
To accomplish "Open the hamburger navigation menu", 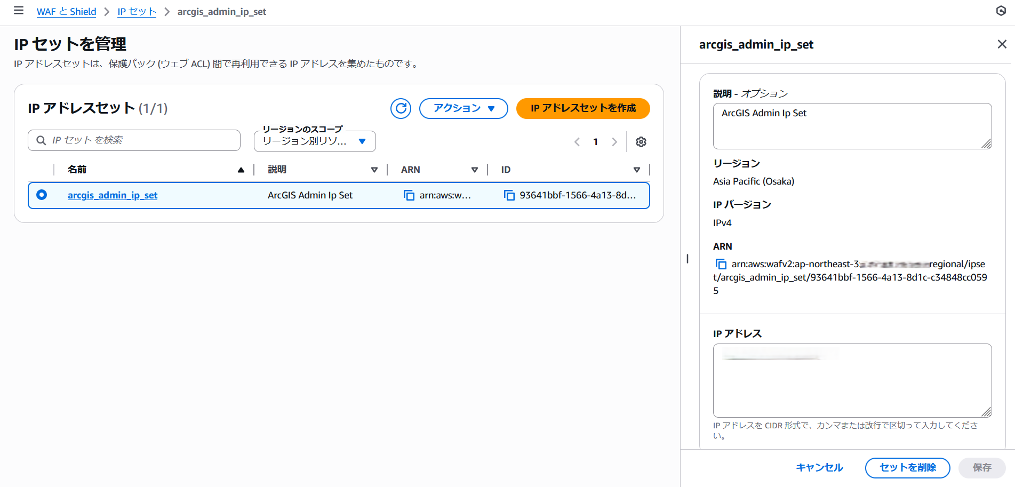I will pos(19,11).
